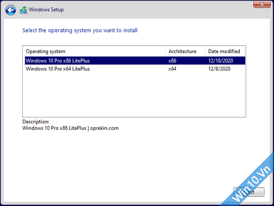Click the x86 architecture cell

click(172, 60)
